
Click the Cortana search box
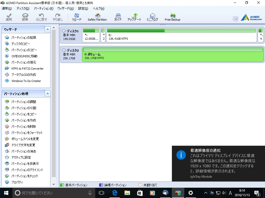coord(54,193)
